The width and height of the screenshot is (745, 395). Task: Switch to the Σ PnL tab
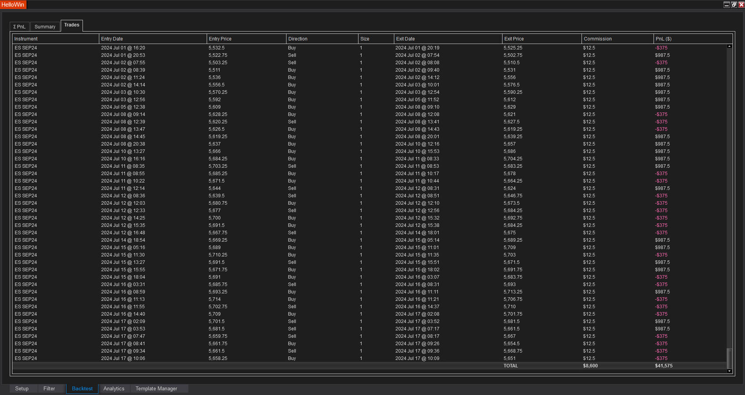point(20,27)
